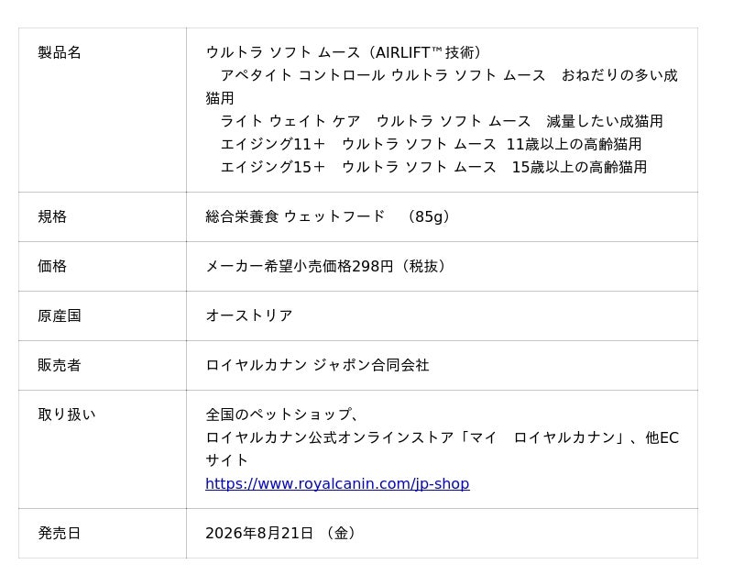Click the 取り扱い row label

(x=66, y=415)
